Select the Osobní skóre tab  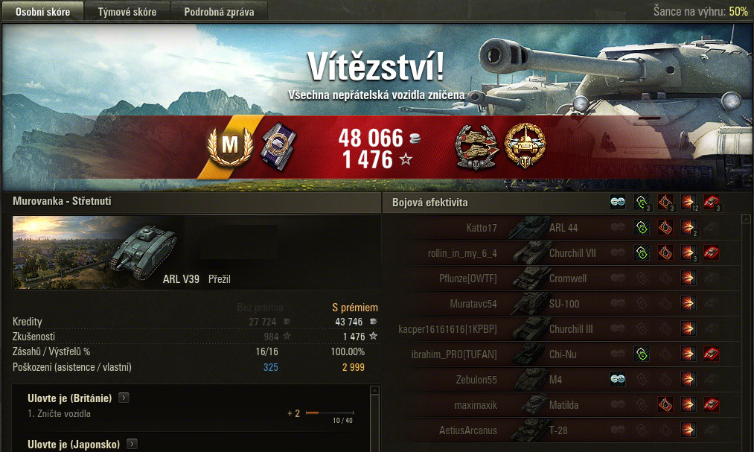[42, 11]
